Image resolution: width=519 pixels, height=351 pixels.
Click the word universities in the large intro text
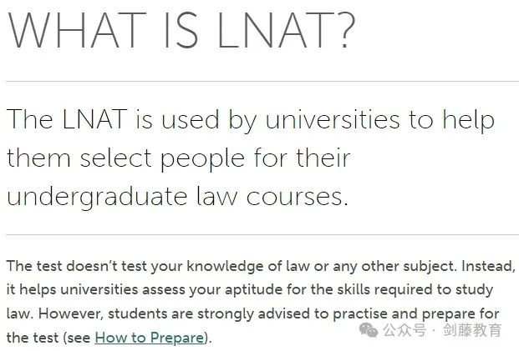point(333,119)
